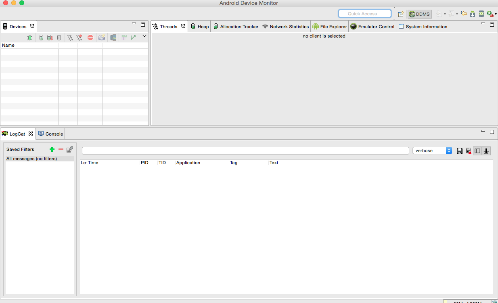Click the Time column header
498x303 pixels.
(113, 163)
